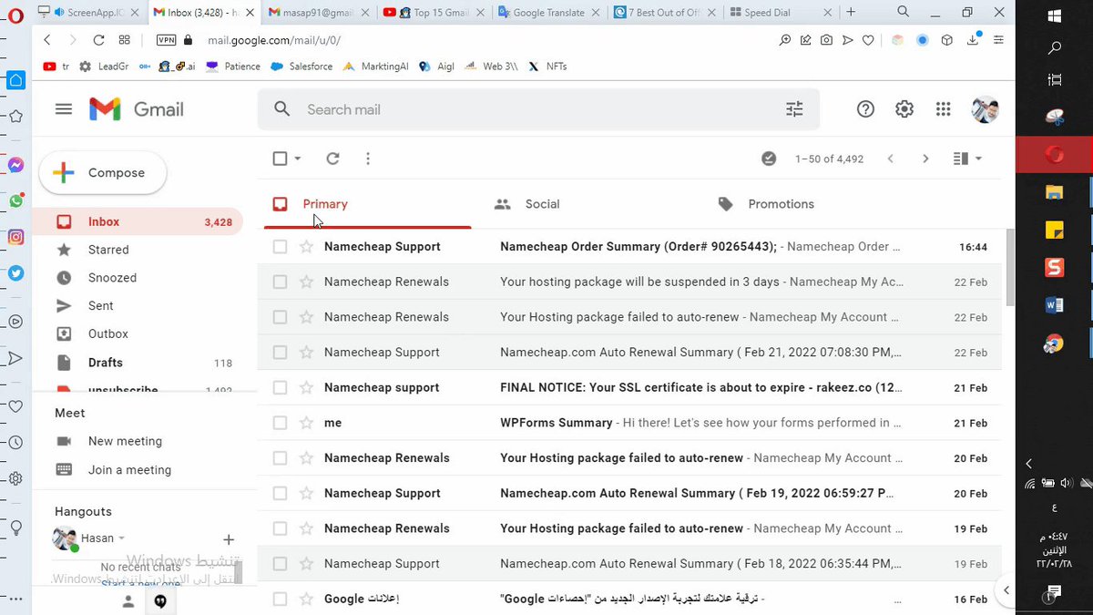1093x615 pixels.
Task: Open the Starred folder
Action: pos(108,250)
